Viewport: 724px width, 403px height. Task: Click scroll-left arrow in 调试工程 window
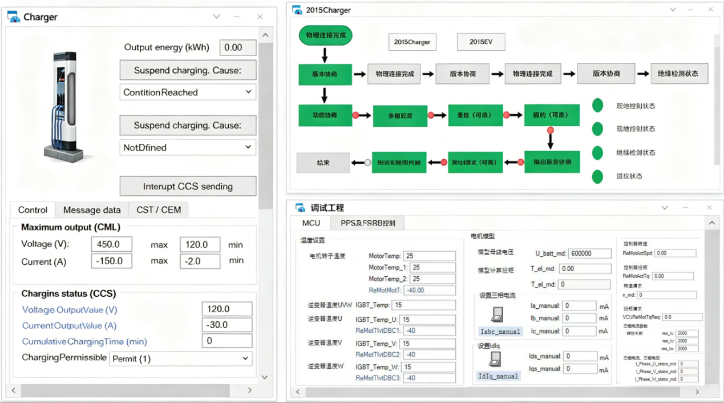tap(298, 392)
